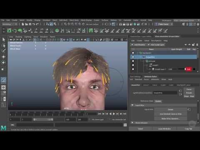
Task: Open the Modeling workspace menu set dropdown
Action: (x=10, y=24)
